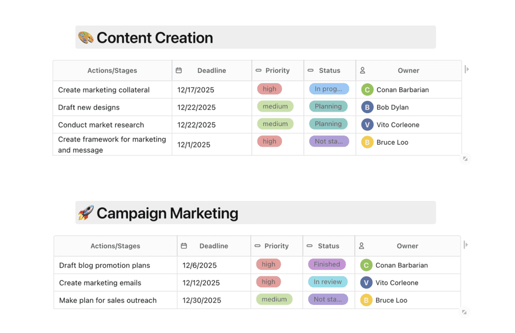This screenshot has width=515, height=333.
Task: Click Bob Dylan's avatar icon
Action: coord(367,107)
